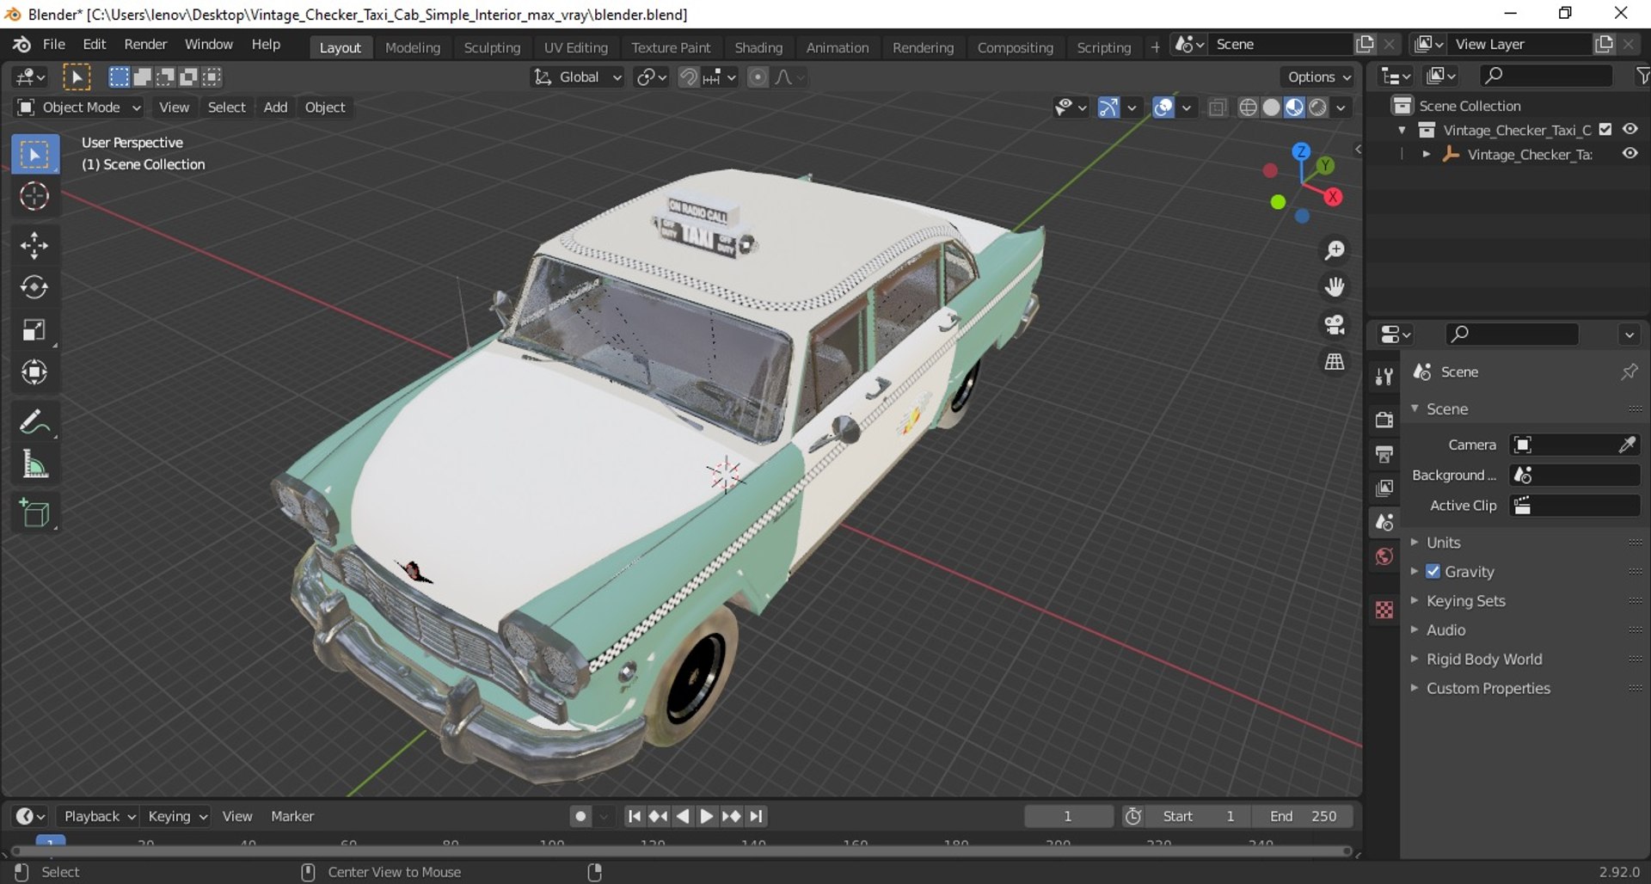
Task: Open the Add menu in viewport
Action: coord(275,107)
